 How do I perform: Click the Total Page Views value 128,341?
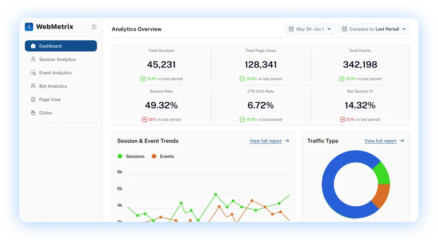pyautogui.click(x=261, y=65)
